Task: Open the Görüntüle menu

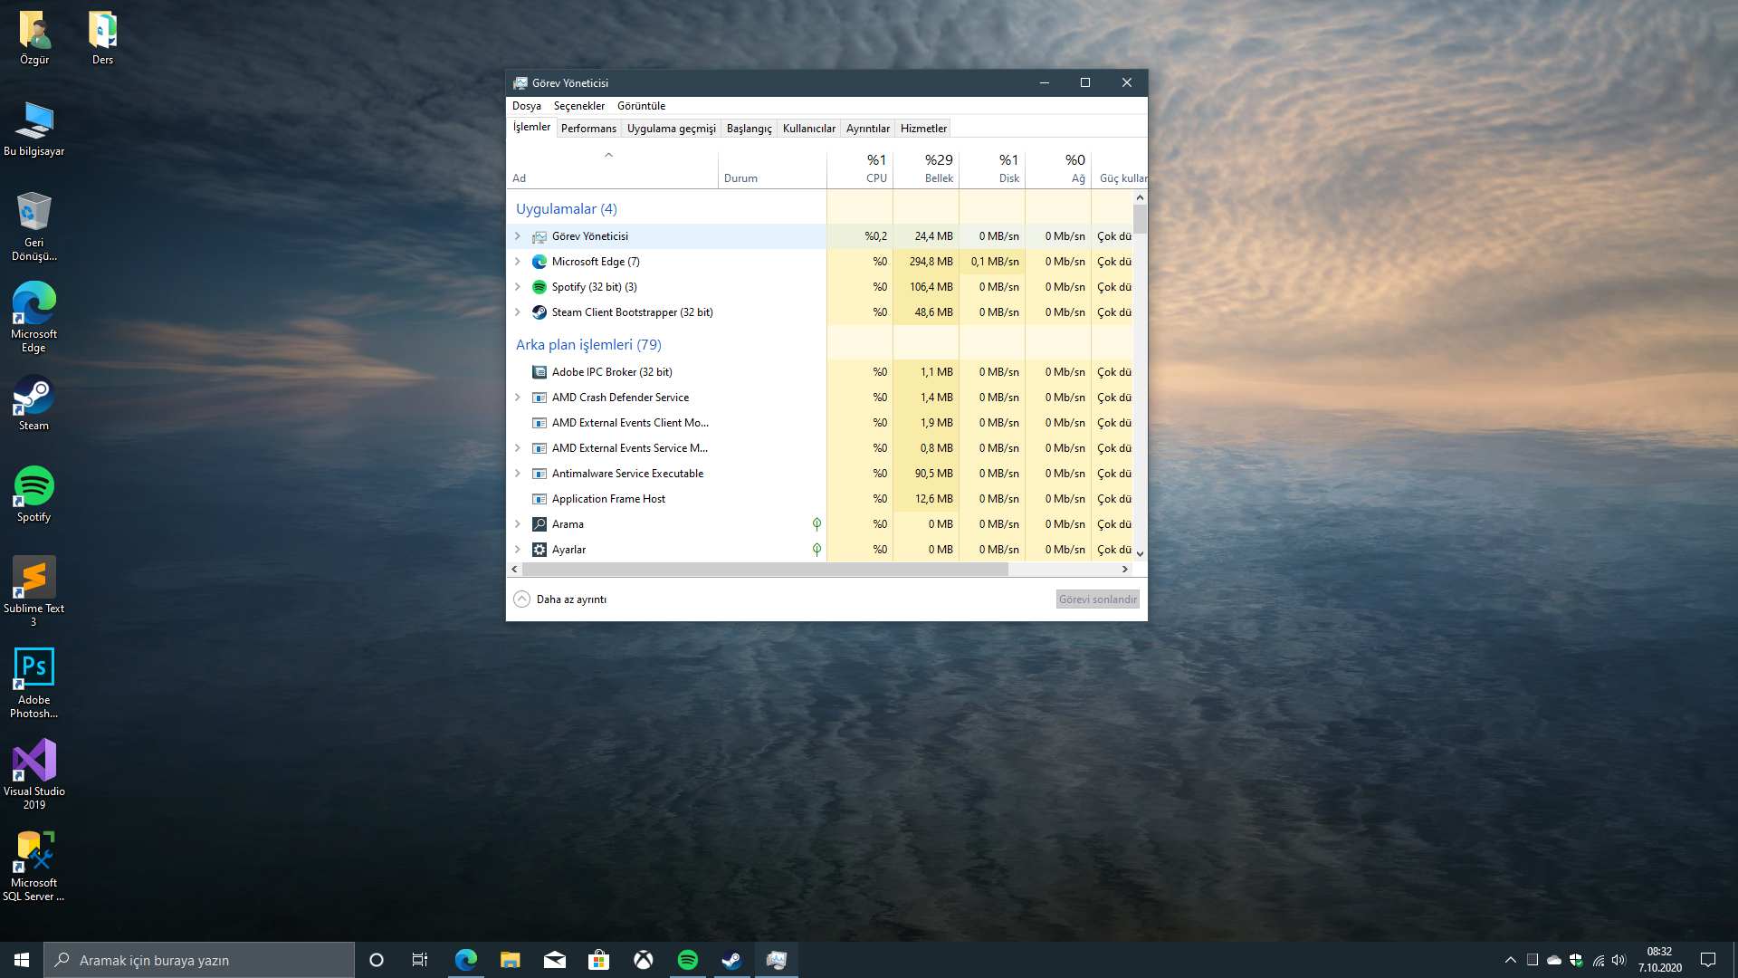Action: coord(641,106)
